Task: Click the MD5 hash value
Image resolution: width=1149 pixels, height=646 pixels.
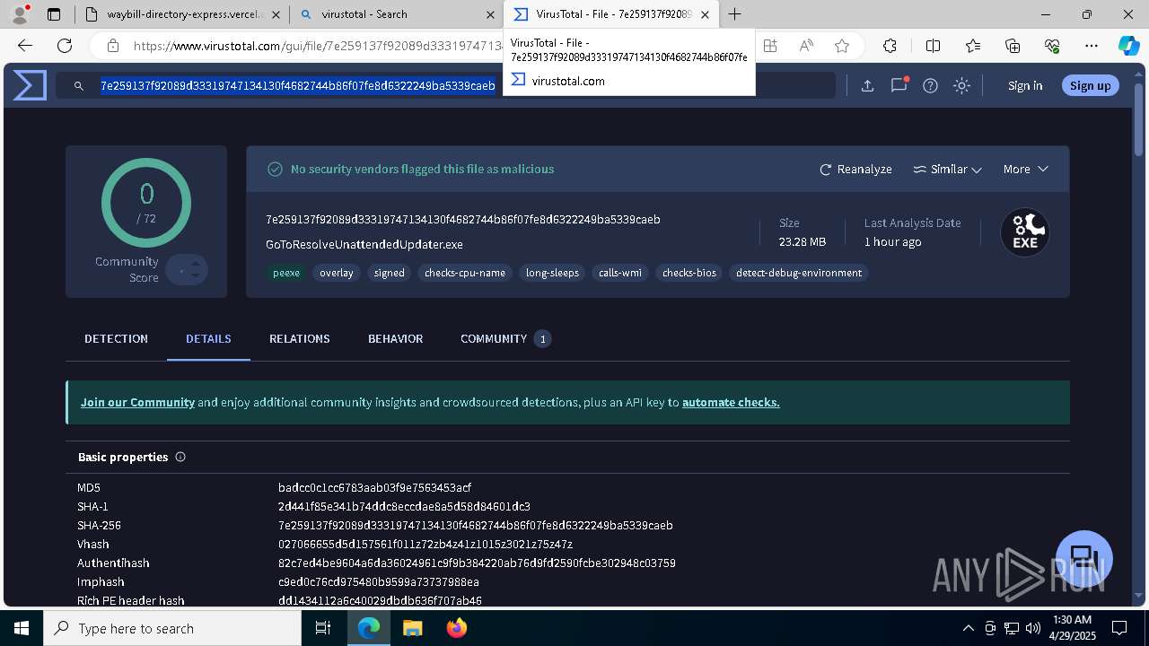Action: tap(374, 488)
